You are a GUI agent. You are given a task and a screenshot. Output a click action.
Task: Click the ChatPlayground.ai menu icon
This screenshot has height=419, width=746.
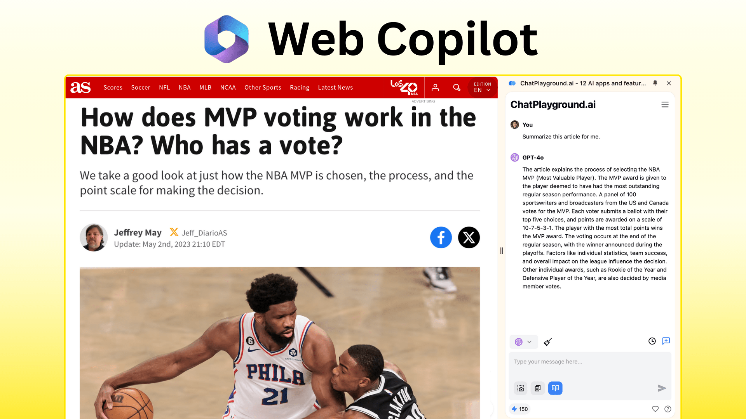[x=665, y=104]
